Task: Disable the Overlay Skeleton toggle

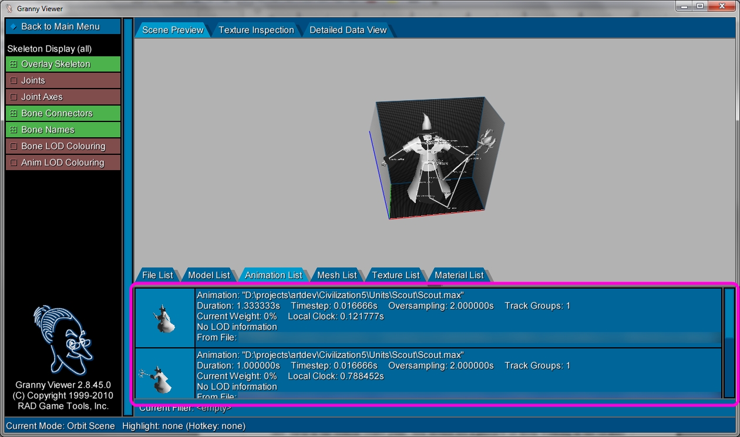Action: (63, 64)
